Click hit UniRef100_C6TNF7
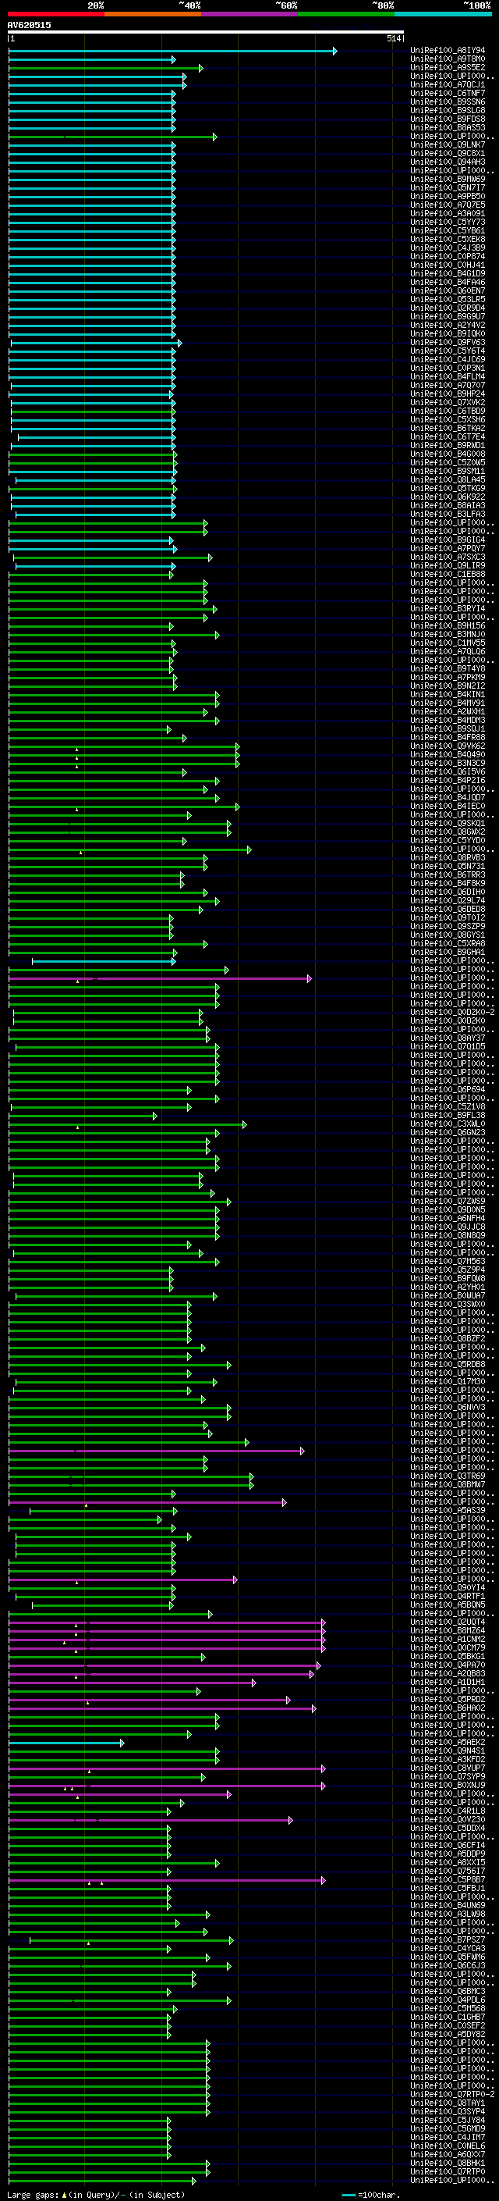 (447, 93)
